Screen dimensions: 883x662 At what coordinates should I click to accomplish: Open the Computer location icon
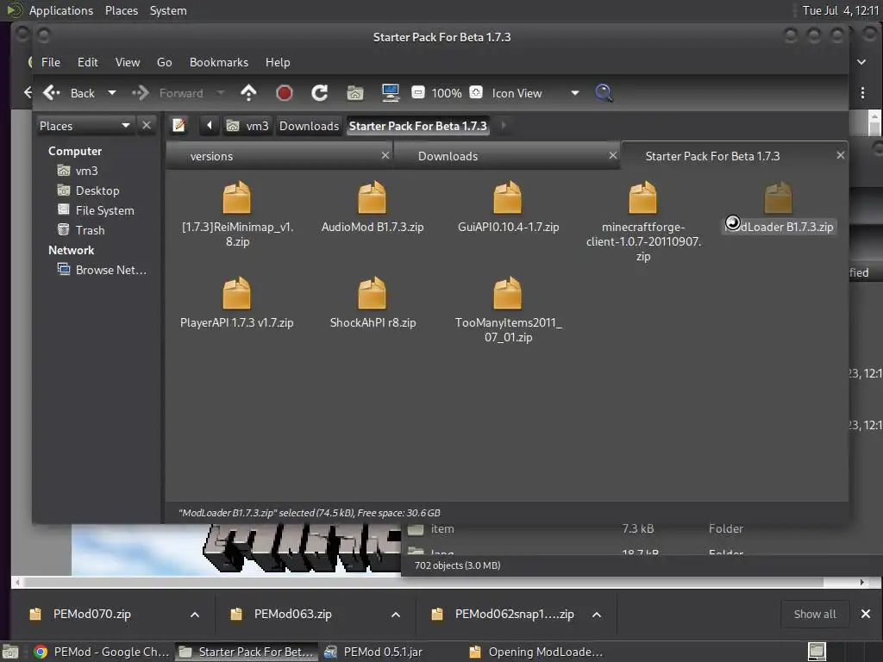(391, 93)
